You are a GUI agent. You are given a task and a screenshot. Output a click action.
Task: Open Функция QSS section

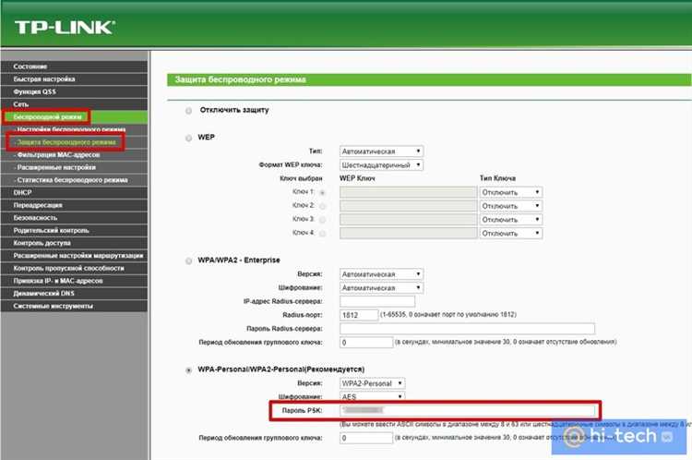(x=74, y=91)
